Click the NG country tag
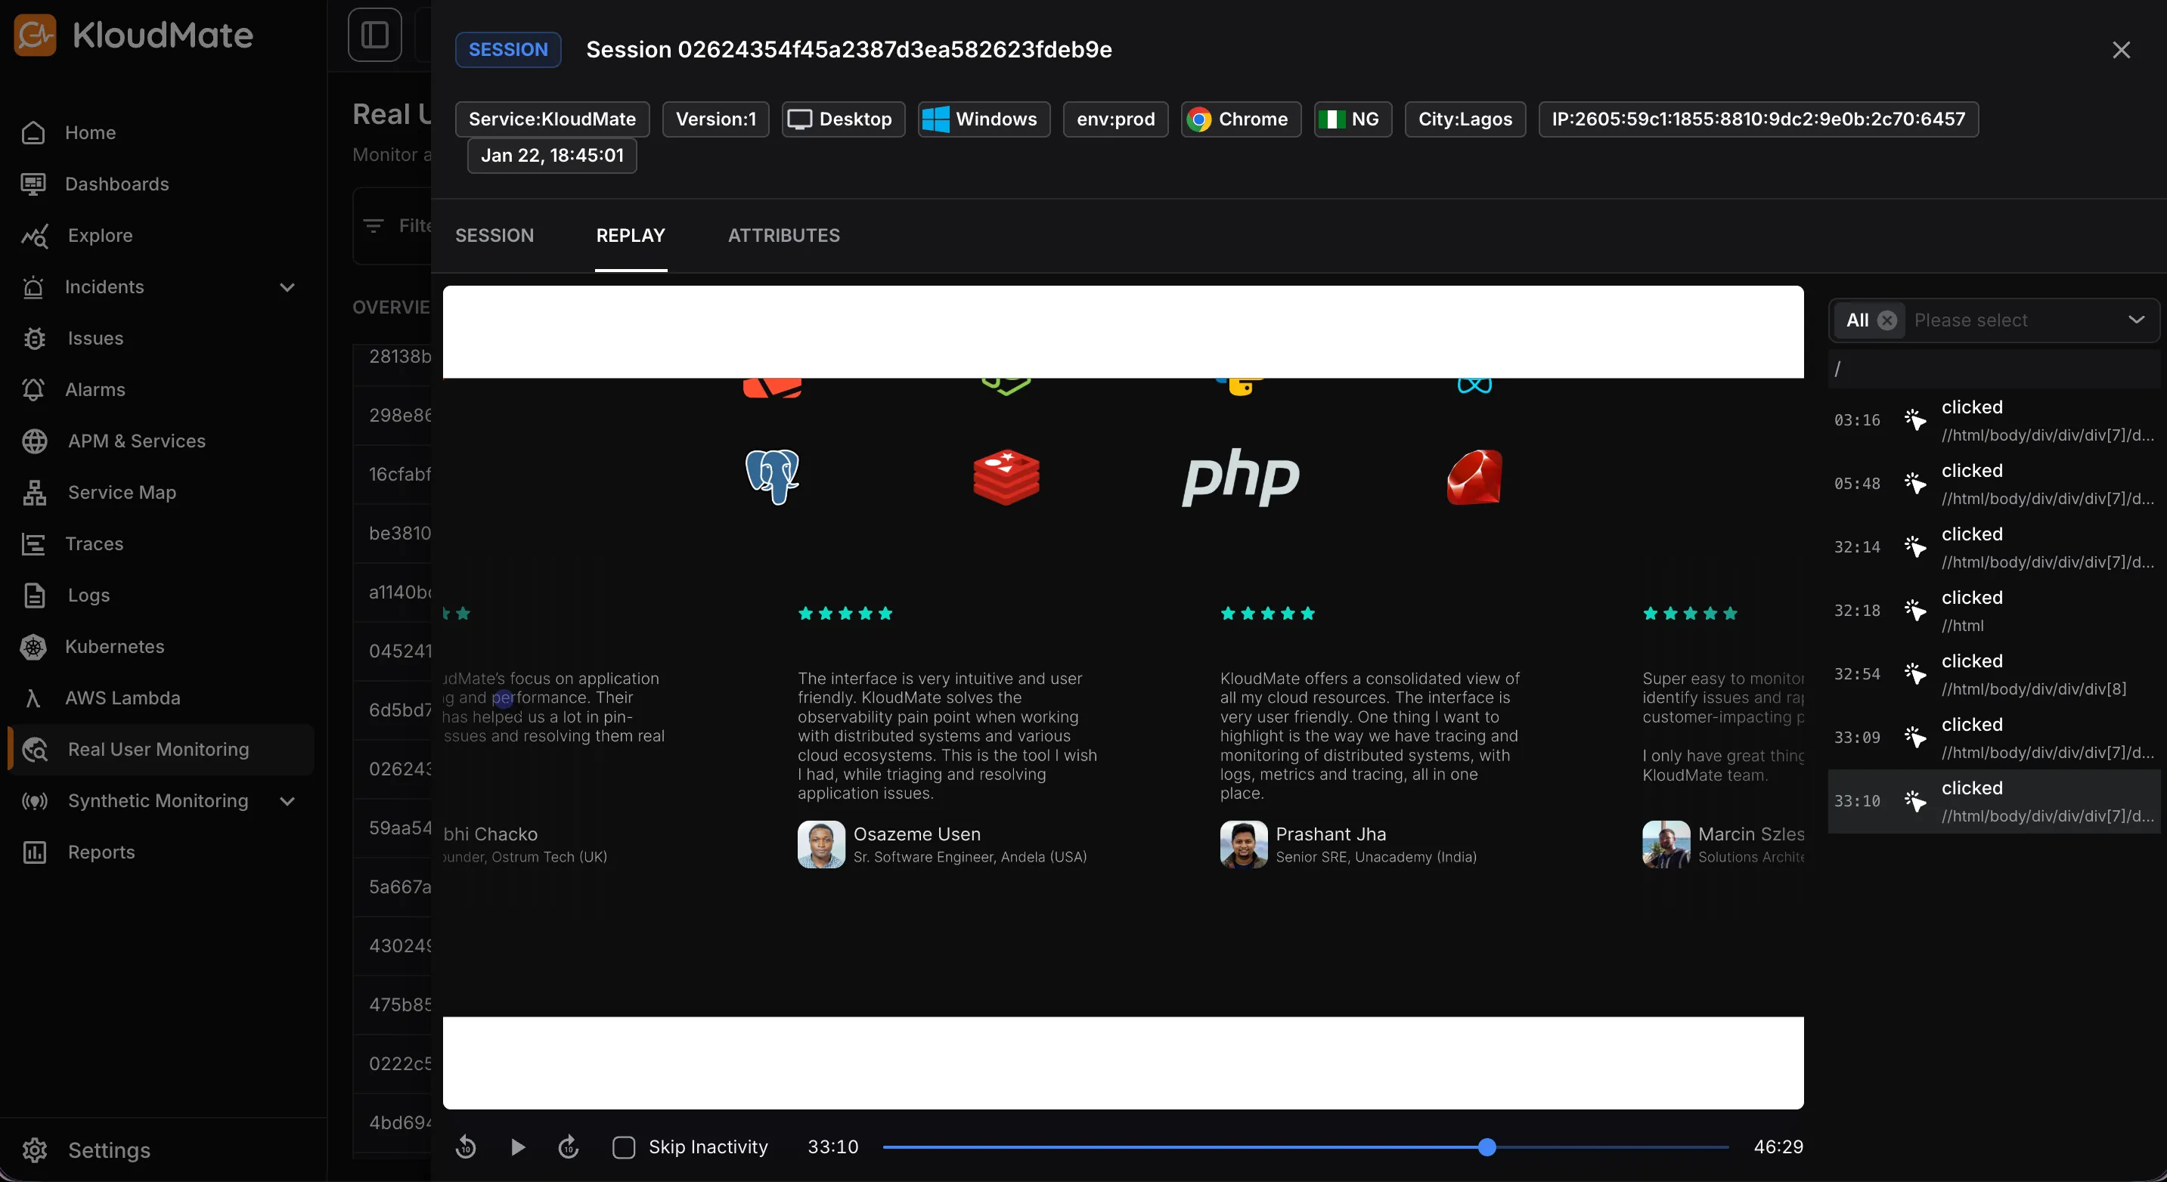The image size is (2167, 1182). click(x=1353, y=119)
